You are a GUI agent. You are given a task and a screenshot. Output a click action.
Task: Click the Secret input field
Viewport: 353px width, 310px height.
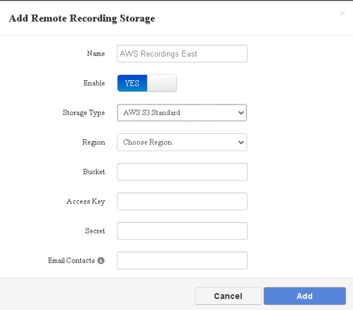[x=182, y=231]
